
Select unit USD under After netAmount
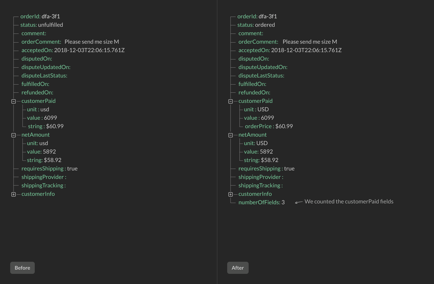(256, 143)
